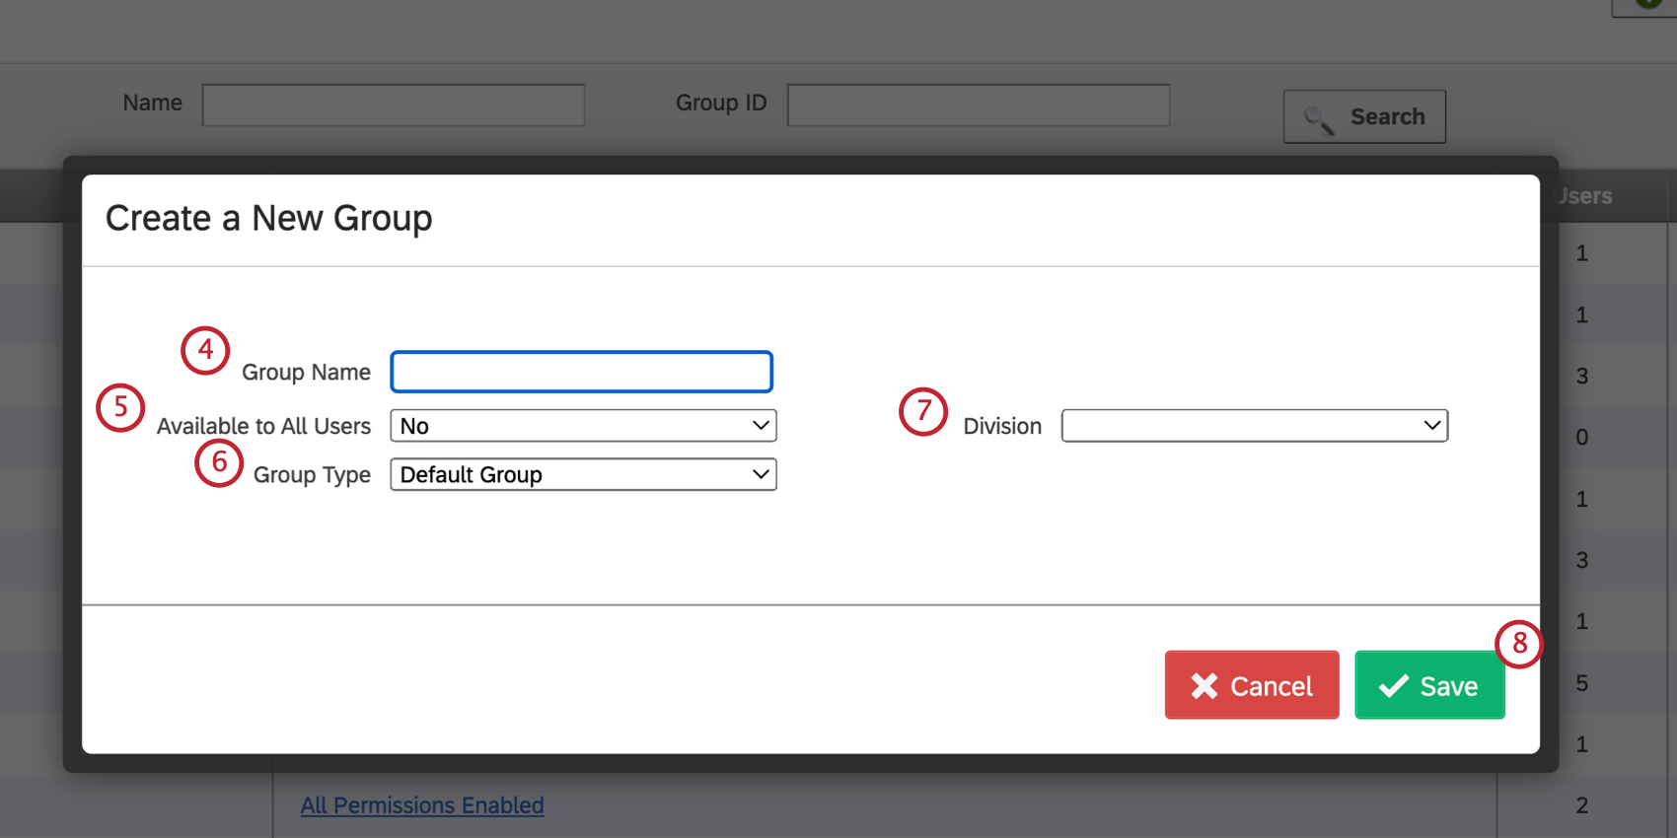Open the Division dropdown
Screen dimensions: 1677x838
pyautogui.click(x=1254, y=426)
